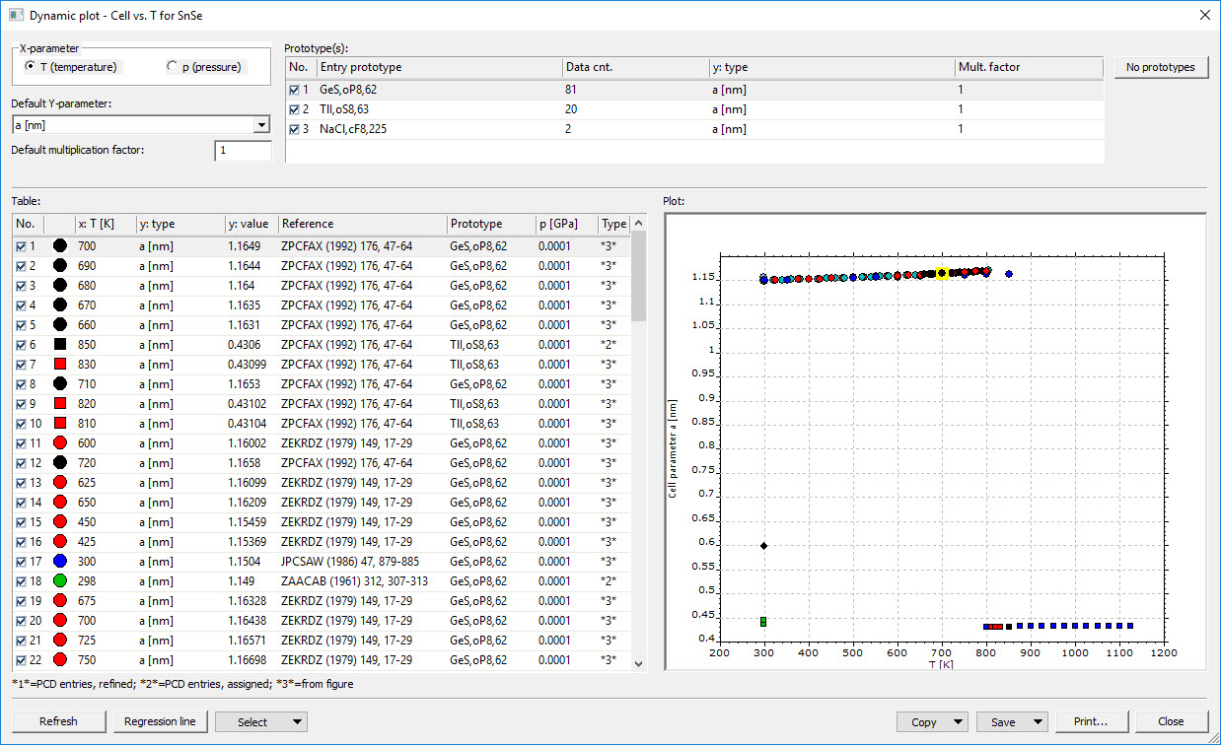Viewport: 1221px width, 745px height.
Task: Click the red circle marker in row 11
Action: [x=59, y=443]
